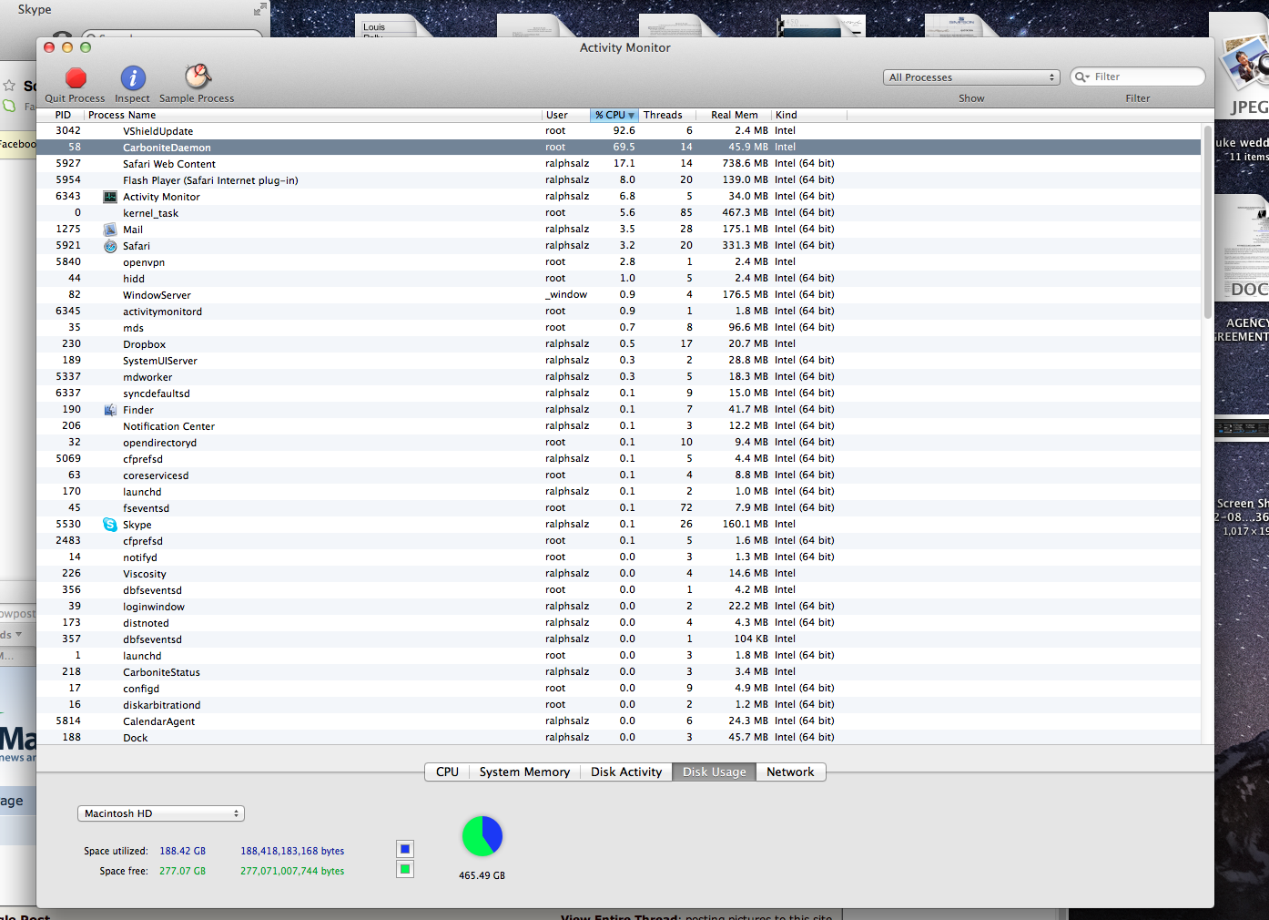Sort by PID column header

pyautogui.click(x=62, y=115)
